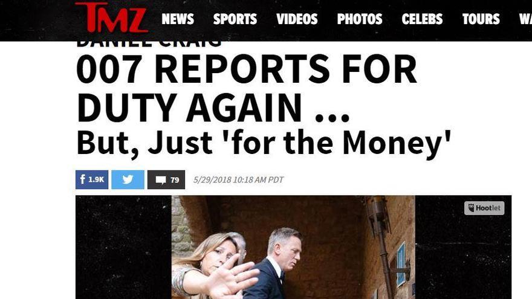
Task: Click the headline '007 REPORTS FOR DUTY AGAIN'
Action: (x=247, y=88)
